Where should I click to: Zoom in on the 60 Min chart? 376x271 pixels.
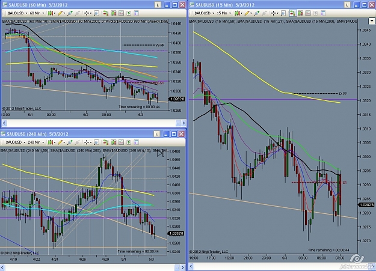[x=70, y=13]
